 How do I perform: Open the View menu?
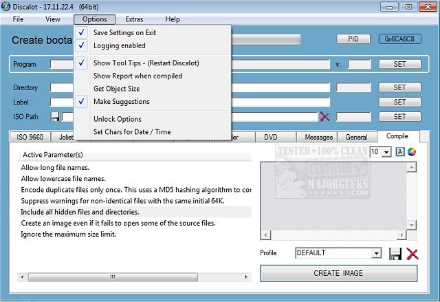pyautogui.click(x=53, y=19)
